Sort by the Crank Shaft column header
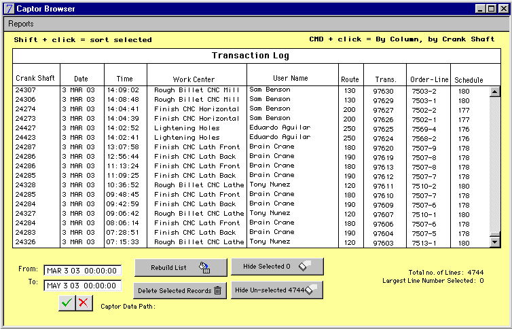This screenshot has height=329, width=512. pos(35,79)
